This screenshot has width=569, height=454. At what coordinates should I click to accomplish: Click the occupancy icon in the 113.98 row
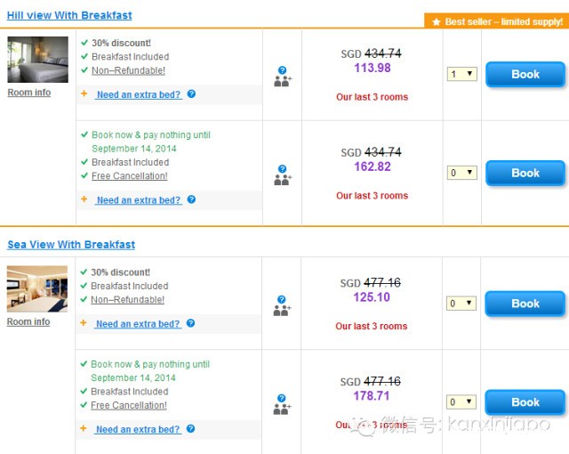[x=282, y=77]
